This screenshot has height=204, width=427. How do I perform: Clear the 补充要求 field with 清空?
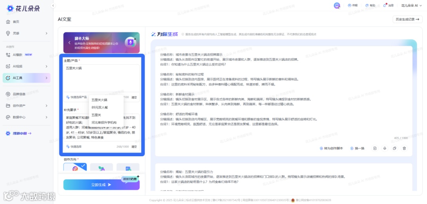(x=134, y=147)
